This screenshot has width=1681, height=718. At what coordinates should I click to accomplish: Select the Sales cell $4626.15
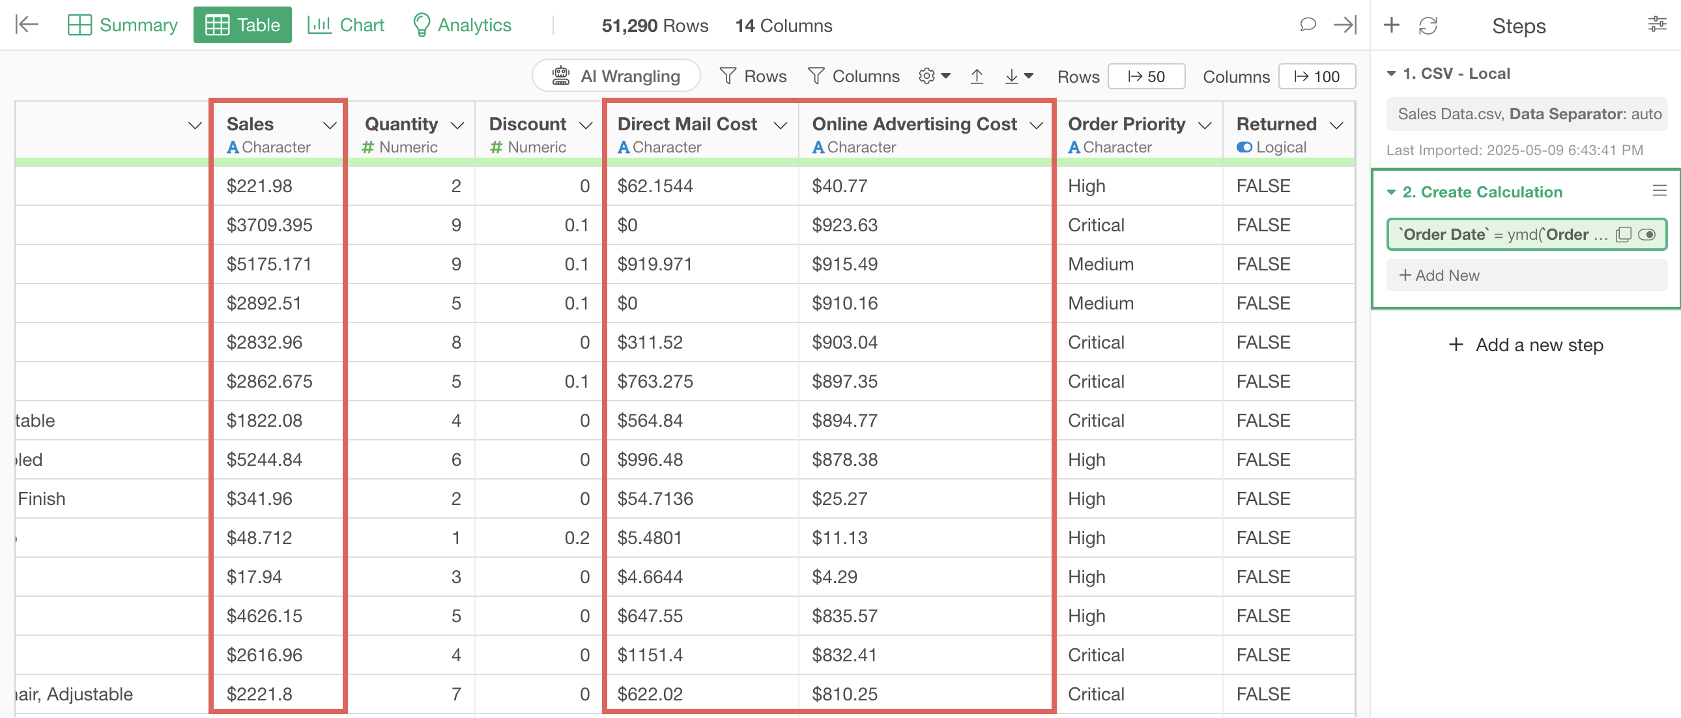coord(278,616)
